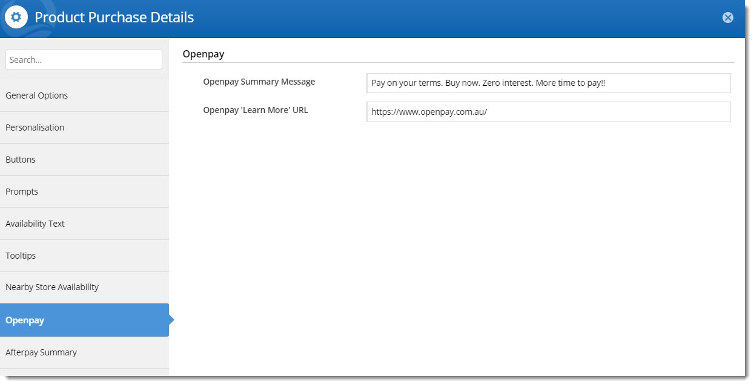The height and width of the screenshot is (385, 754).
Task: Focus the Search settings box
Action: (x=84, y=60)
